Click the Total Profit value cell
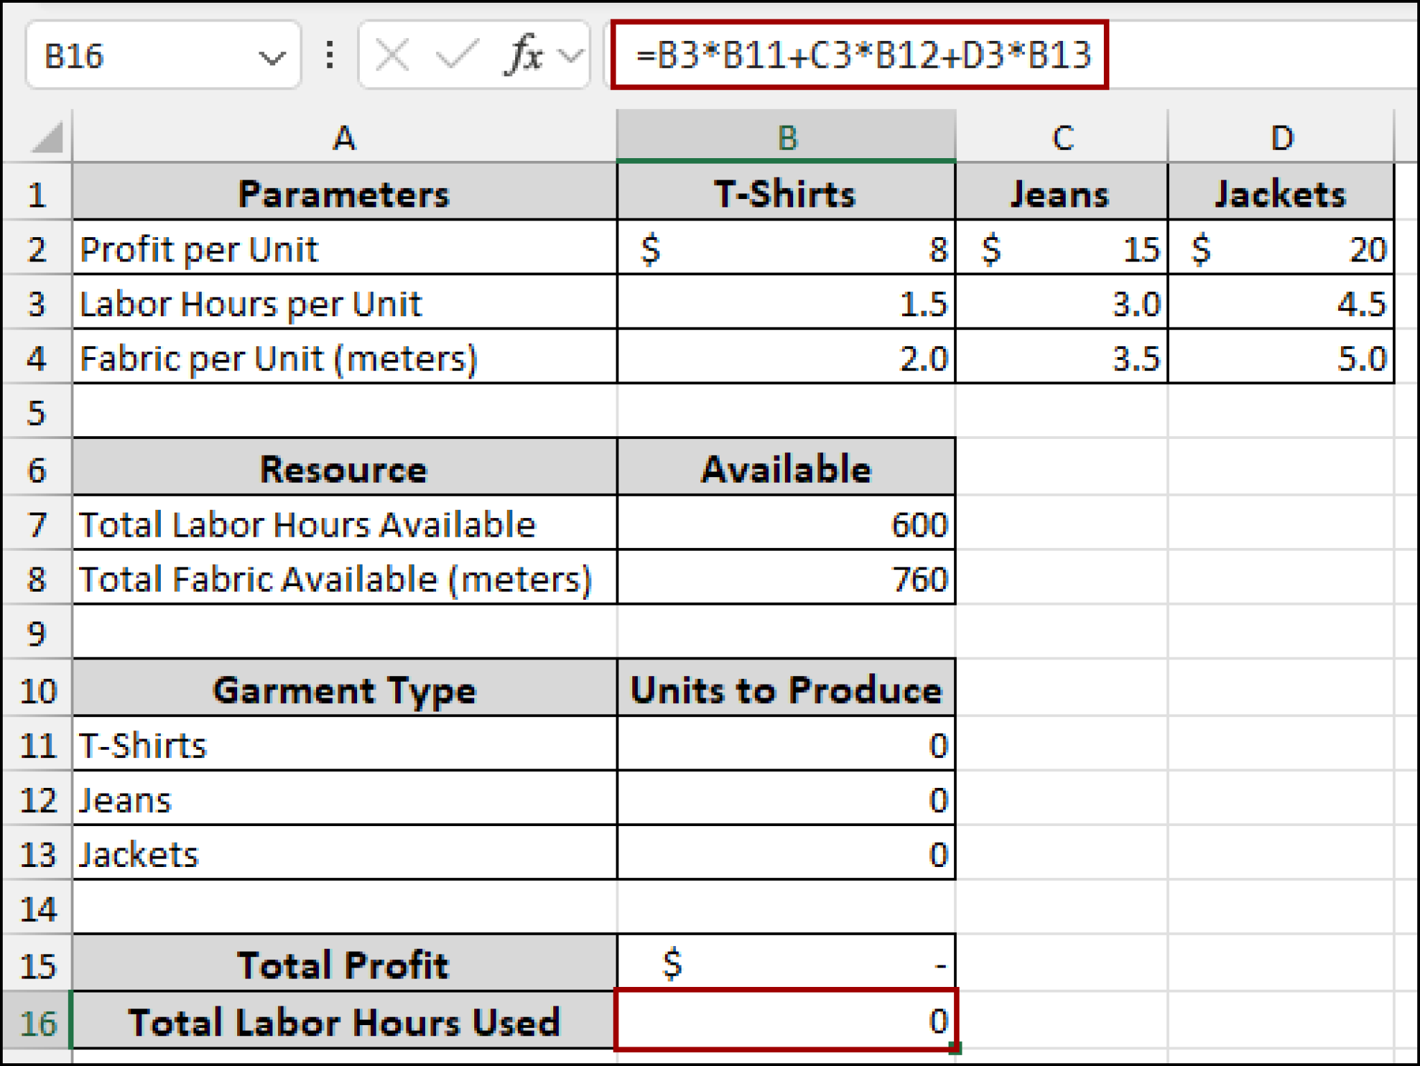 pyautogui.click(x=787, y=964)
